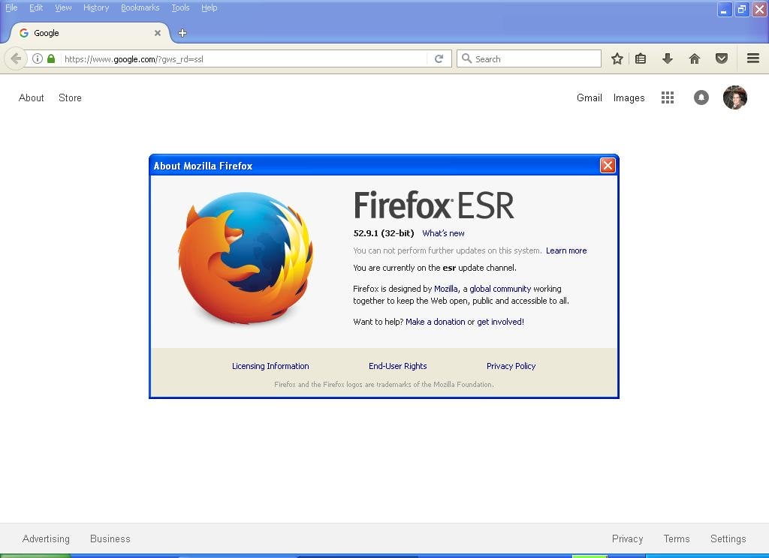Open Google notifications bell icon
The image size is (769, 558).
click(701, 97)
